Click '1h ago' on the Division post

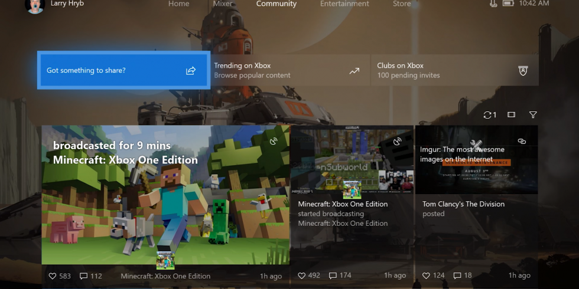point(519,275)
